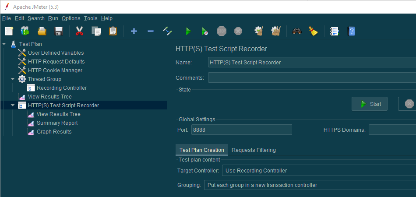
Task: Click the Test Plan flask icon
Action: (x=13, y=44)
